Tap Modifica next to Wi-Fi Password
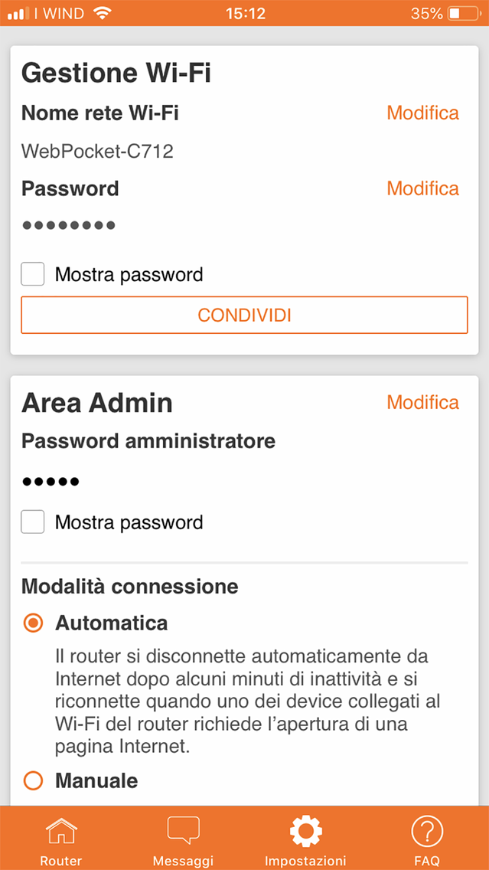The height and width of the screenshot is (870, 489). [x=422, y=188]
